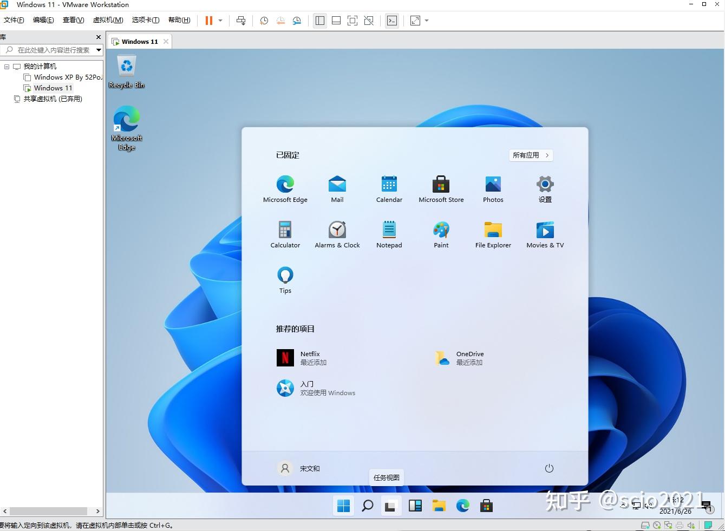Close the Windows 11 VM tab
The image size is (725, 531).
tap(166, 42)
